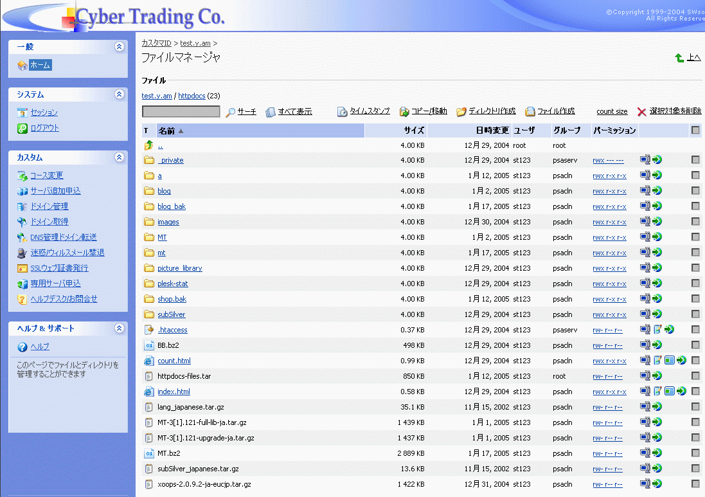Screen dimensions: 705x497
Task: Select the checkbox for MT.bz2
Action: click(x=695, y=453)
